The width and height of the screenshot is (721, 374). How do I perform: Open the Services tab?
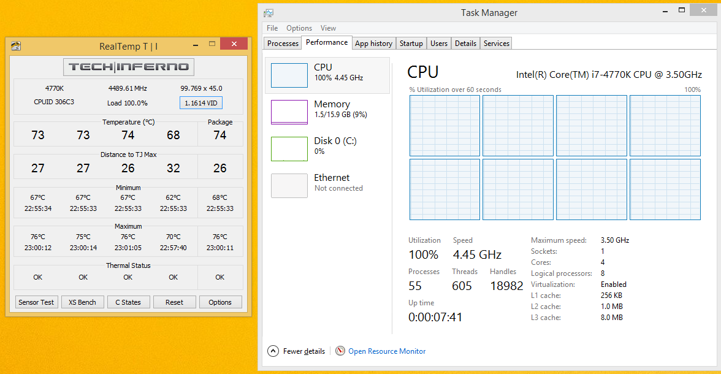[x=496, y=44]
